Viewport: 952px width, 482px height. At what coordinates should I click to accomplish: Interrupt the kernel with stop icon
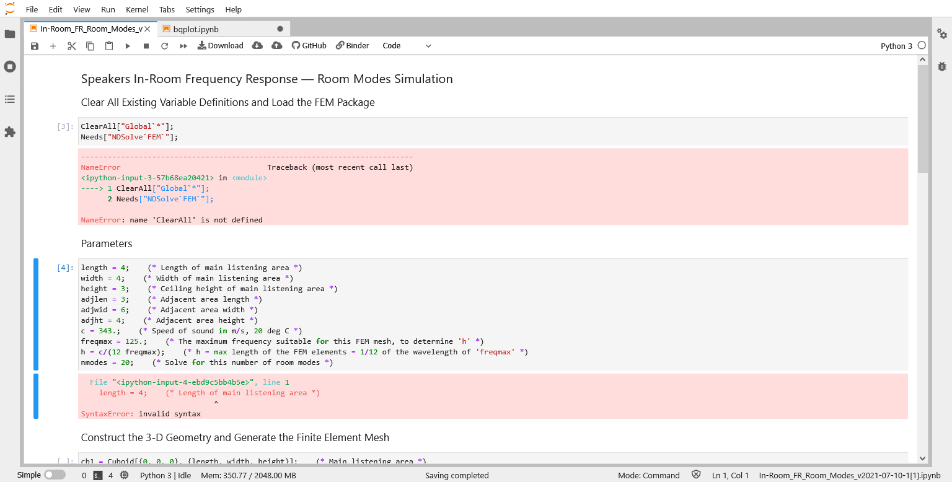pos(146,46)
